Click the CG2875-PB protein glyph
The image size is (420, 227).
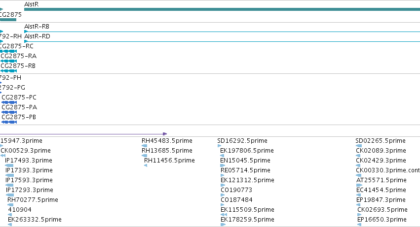pyautogui.click(x=9, y=122)
